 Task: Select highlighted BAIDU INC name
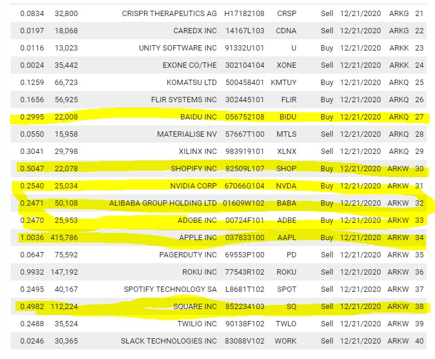tap(198, 117)
